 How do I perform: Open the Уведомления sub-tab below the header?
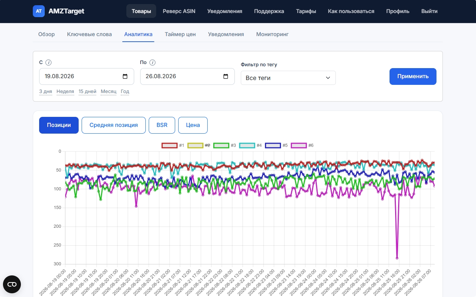point(226,34)
